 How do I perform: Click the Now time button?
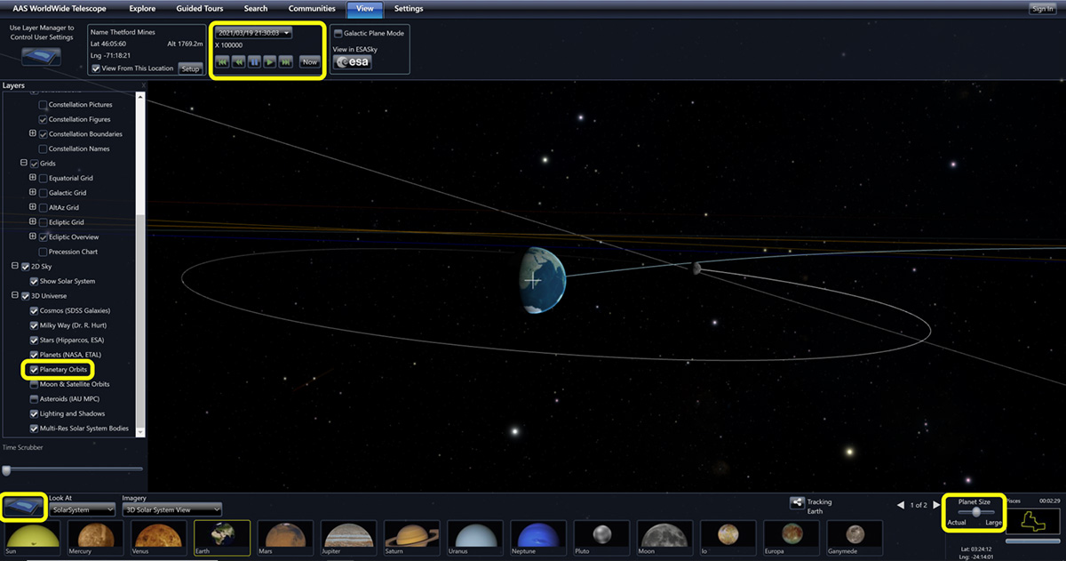pyautogui.click(x=309, y=62)
